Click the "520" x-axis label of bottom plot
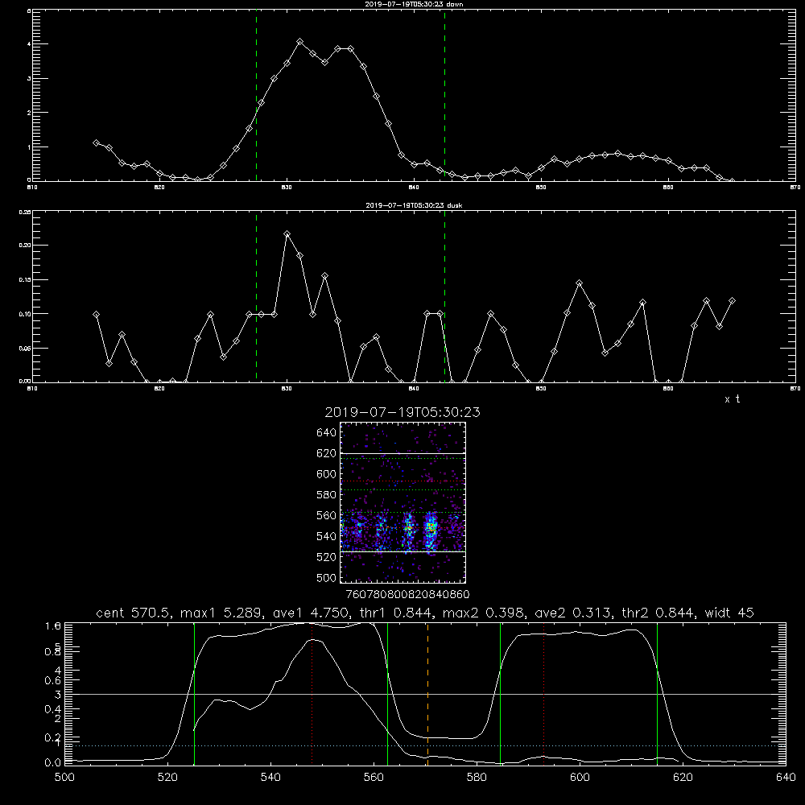805x805 pixels. 167,778
